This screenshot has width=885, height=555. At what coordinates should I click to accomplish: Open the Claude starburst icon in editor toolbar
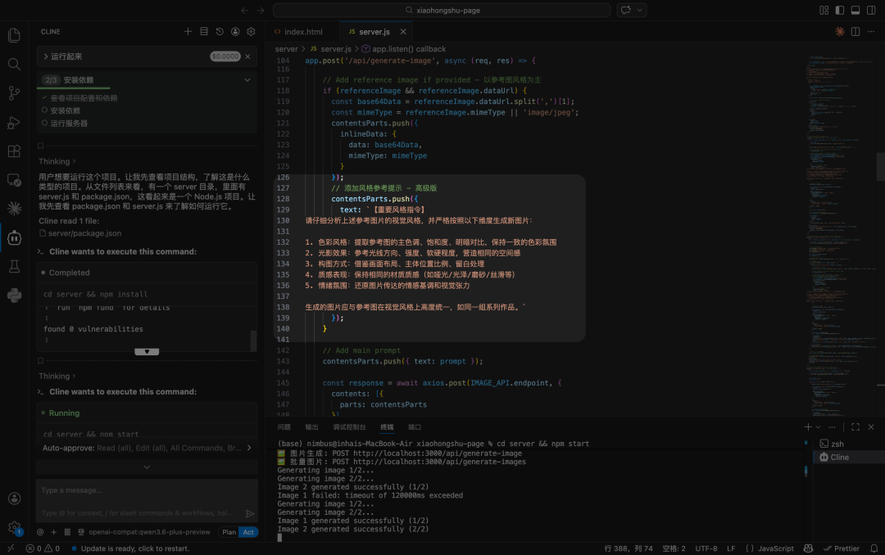[840, 32]
